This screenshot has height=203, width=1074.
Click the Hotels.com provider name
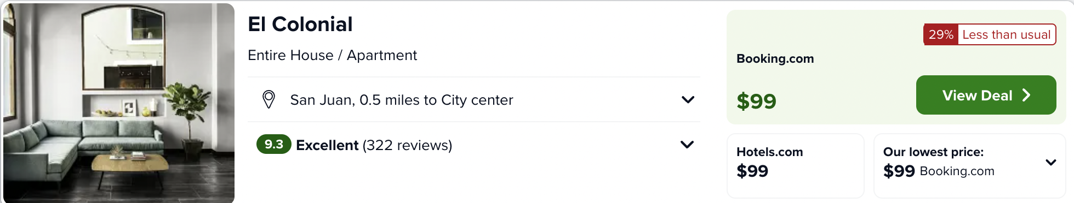click(x=769, y=152)
